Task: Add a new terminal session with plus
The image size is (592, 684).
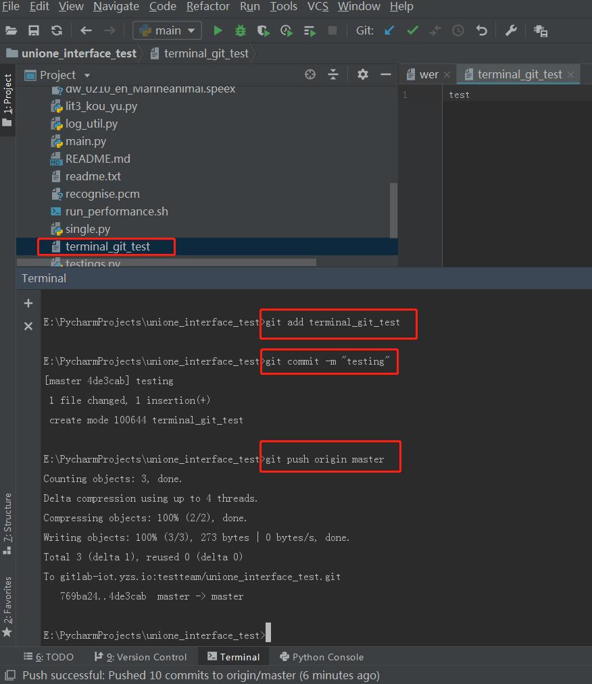Action: pos(28,304)
